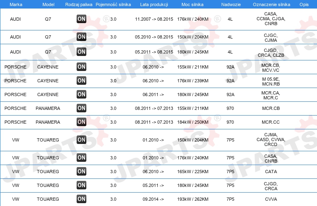This screenshot has width=317, height=206.
Task: Click TOUAREG model in CATA row
Action: click(48, 172)
